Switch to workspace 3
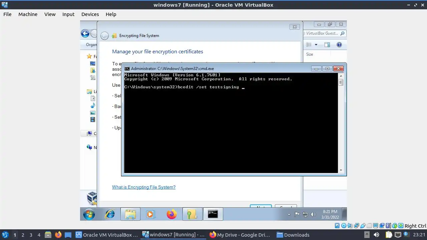The image size is (427, 240). pyautogui.click(x=31, y=235)
